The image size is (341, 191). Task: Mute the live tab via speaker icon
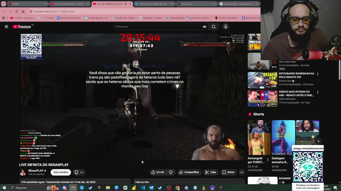click(x=125, y=4)
